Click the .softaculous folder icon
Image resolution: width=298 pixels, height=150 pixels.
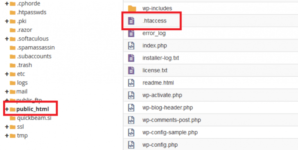(13, 39)
